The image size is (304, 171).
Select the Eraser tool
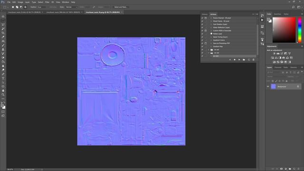(3, 57)
